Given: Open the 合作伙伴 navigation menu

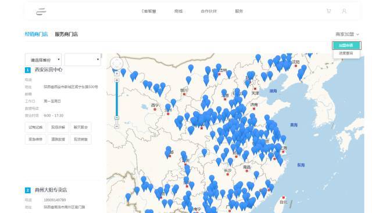Looking at the screenshot, I should point(209,11).
